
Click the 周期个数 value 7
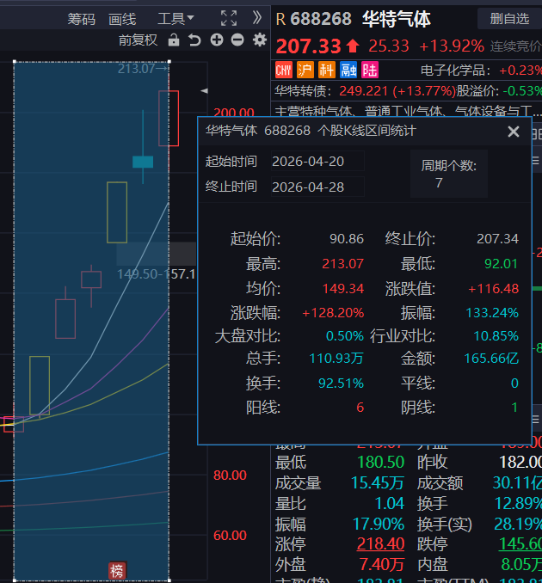tap(439, 182)
